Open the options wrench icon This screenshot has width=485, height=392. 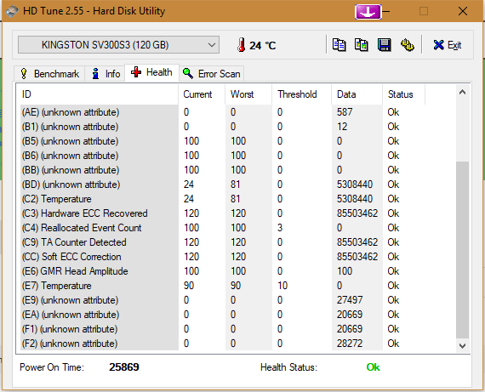[x=408, y=45]
